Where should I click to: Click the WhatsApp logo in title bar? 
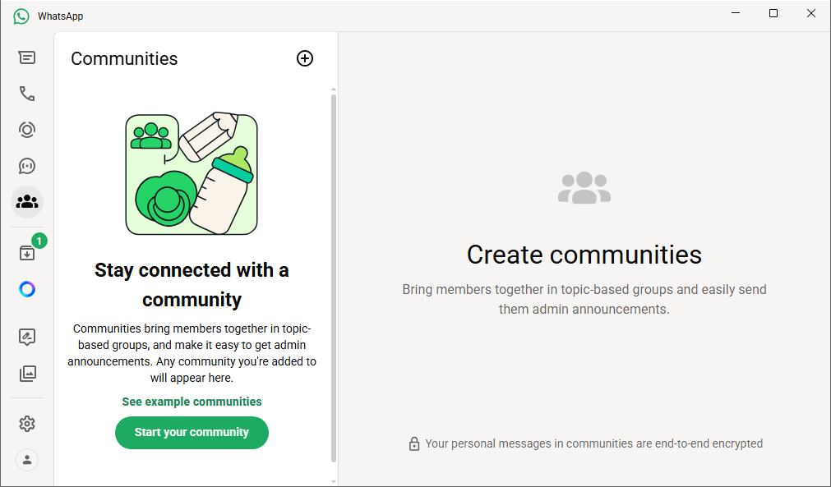[21, 16]
